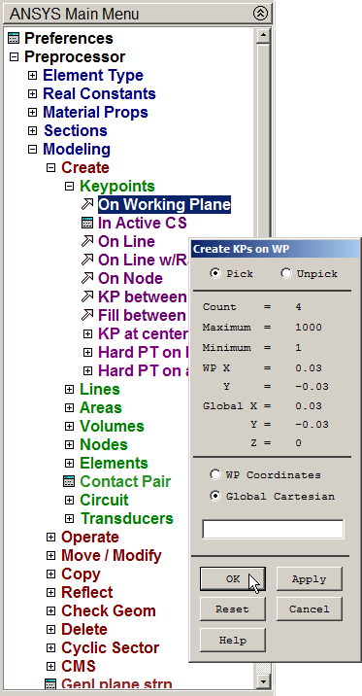Expand the Nodes tree node
Image resolution: width=362 pixels, height=696 pixels.
[x=69, y=444]
